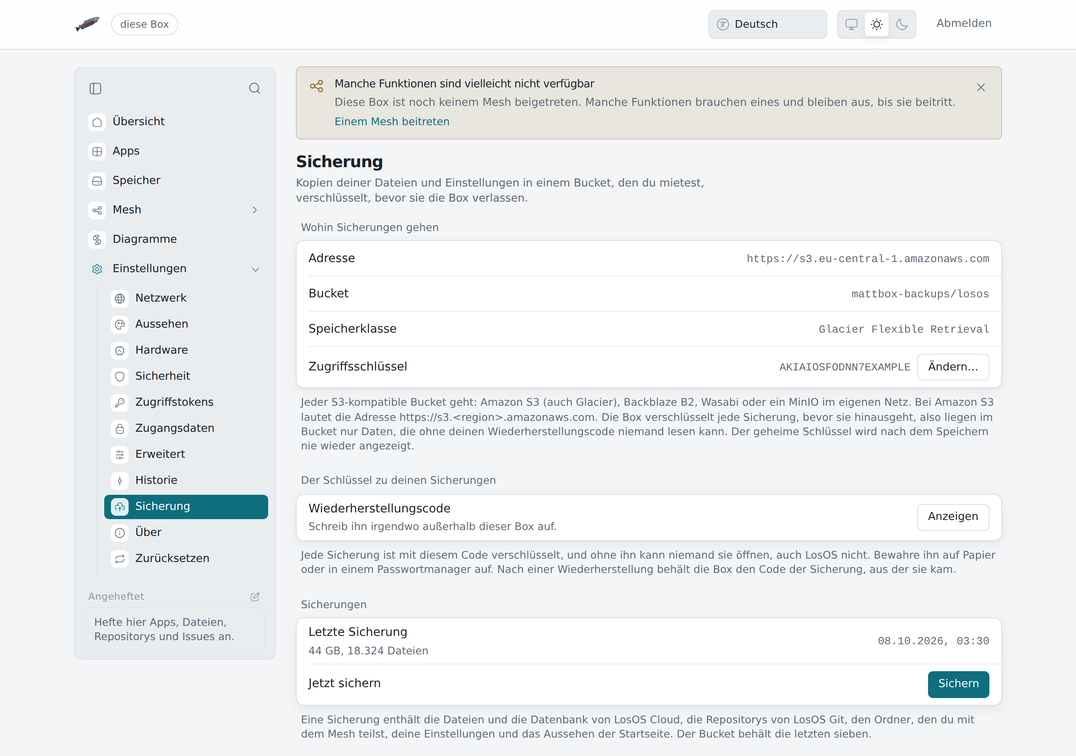Expand the Mesh submenu chevron
Image resolution: width=1076 pixels, height=756 pixels.
pos(255,210)
